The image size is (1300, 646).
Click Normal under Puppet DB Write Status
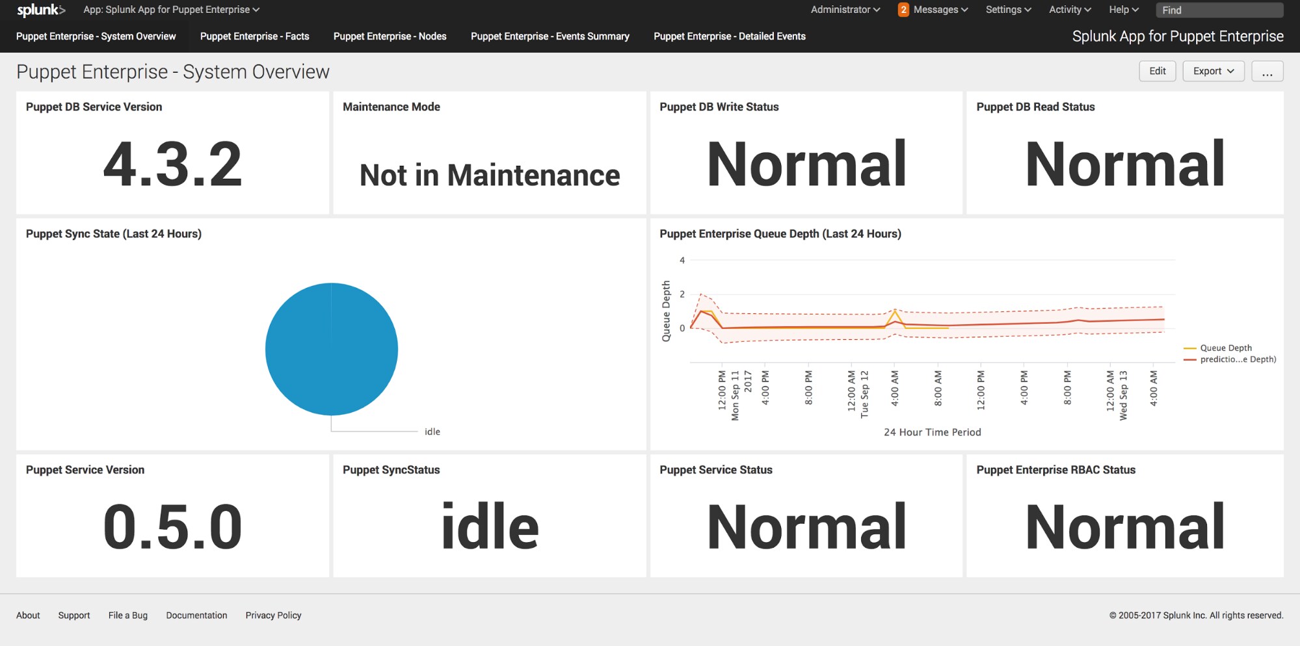[x=806, y=164]
